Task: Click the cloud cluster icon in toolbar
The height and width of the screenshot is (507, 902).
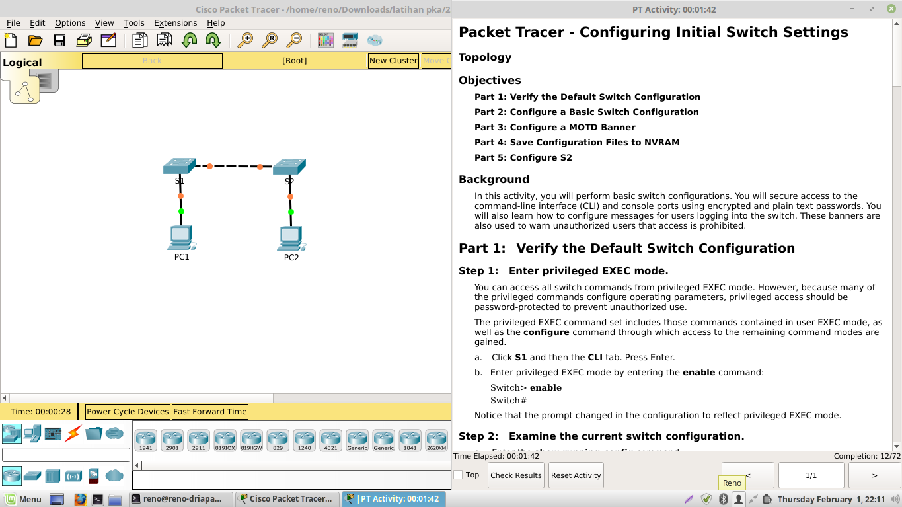Action: click(x=375, y=40)
